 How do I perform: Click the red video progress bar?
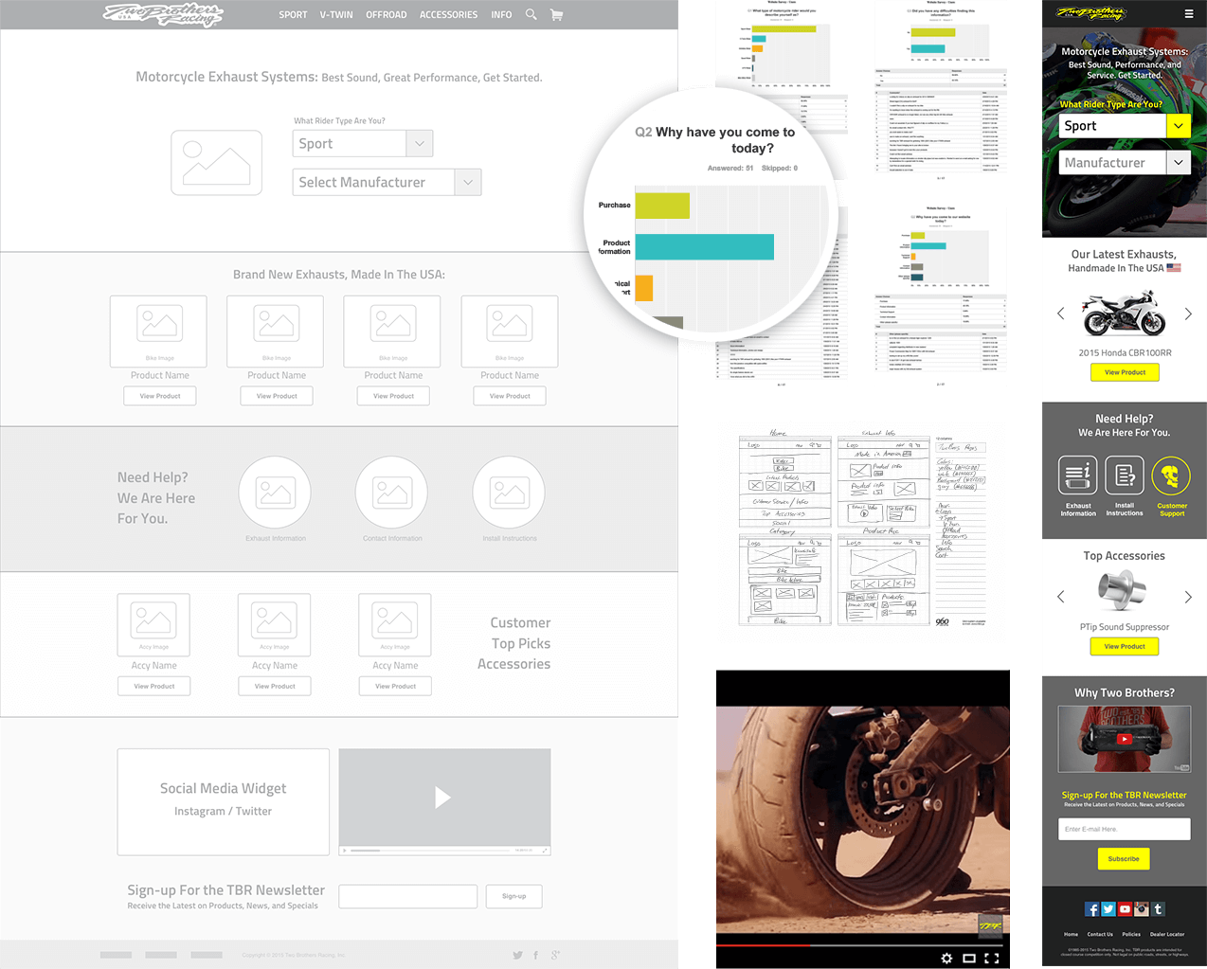[x=763, y=944]
